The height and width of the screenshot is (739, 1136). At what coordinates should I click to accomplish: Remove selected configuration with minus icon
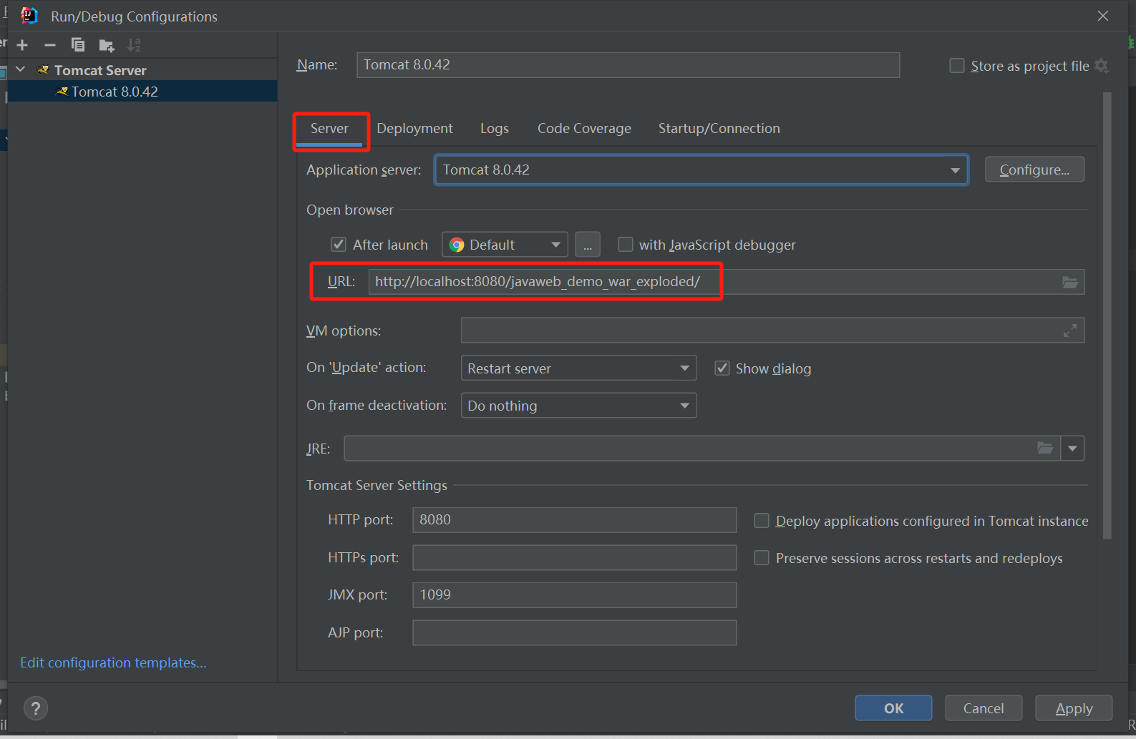pos(50,45)
